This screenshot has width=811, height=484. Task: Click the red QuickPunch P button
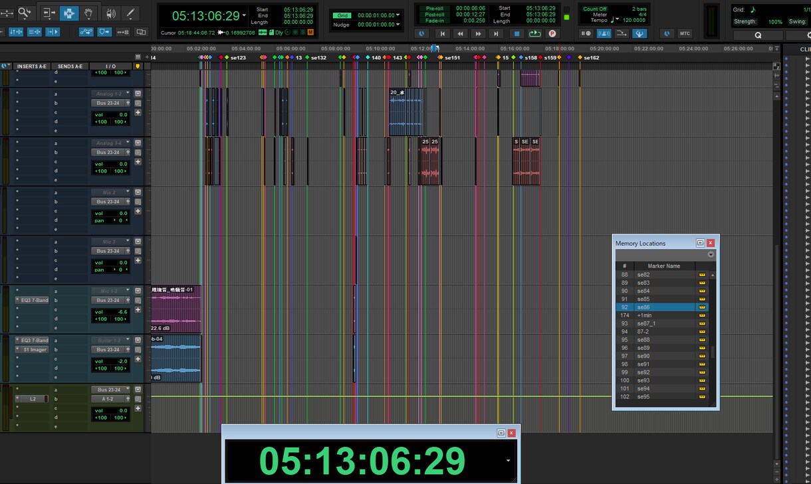pyautogui.click(x=552, y=33)
